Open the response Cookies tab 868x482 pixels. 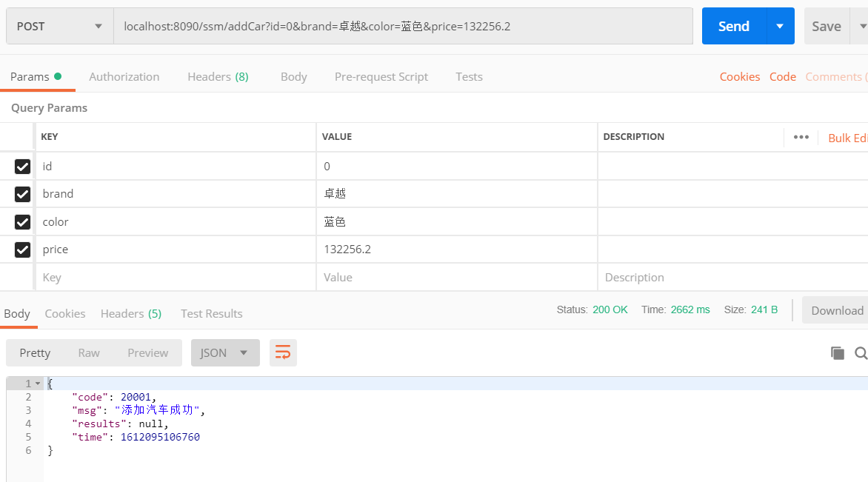point(64,314)
